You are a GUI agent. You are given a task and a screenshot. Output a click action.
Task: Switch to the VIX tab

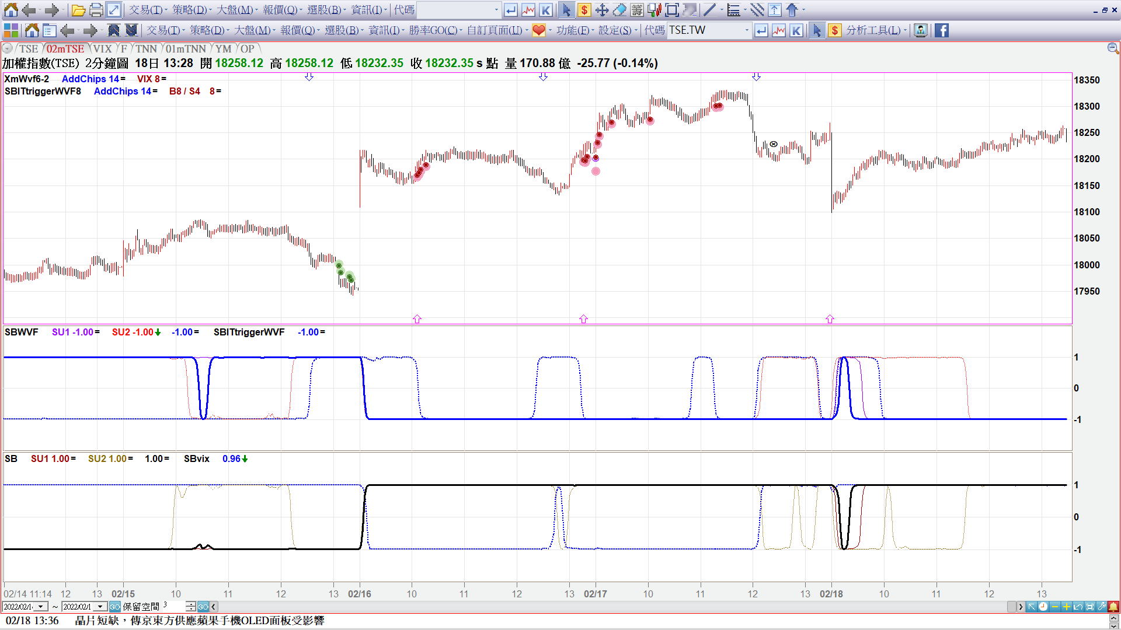point(102,49)
